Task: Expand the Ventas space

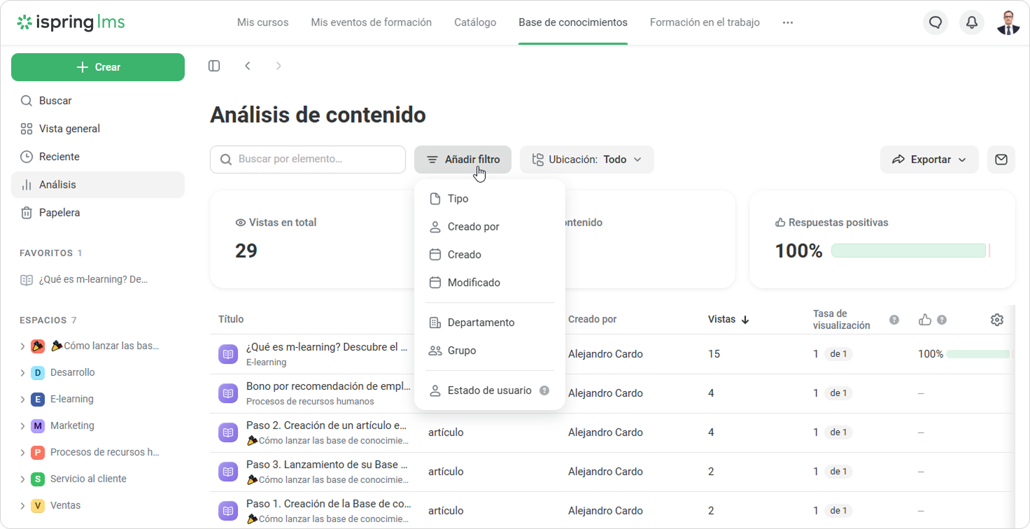Action: coord(22,505)
